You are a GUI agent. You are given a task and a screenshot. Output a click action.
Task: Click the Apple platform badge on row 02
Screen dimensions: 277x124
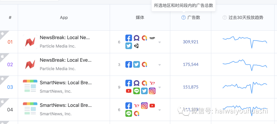point(3,56)
